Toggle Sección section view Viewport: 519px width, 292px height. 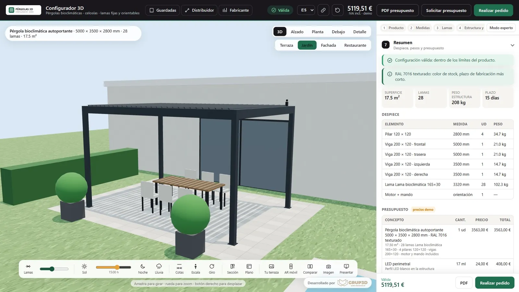pyautogui.click(x=233, y=269)
